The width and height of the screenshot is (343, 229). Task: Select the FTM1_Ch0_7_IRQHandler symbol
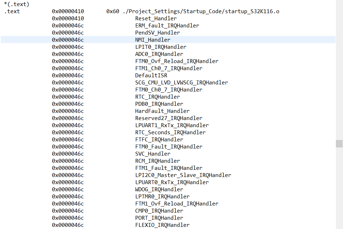coord(169,68)
